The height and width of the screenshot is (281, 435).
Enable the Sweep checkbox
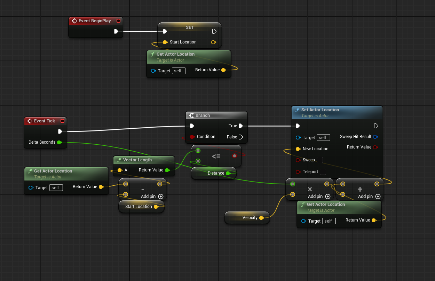[320, 160]
